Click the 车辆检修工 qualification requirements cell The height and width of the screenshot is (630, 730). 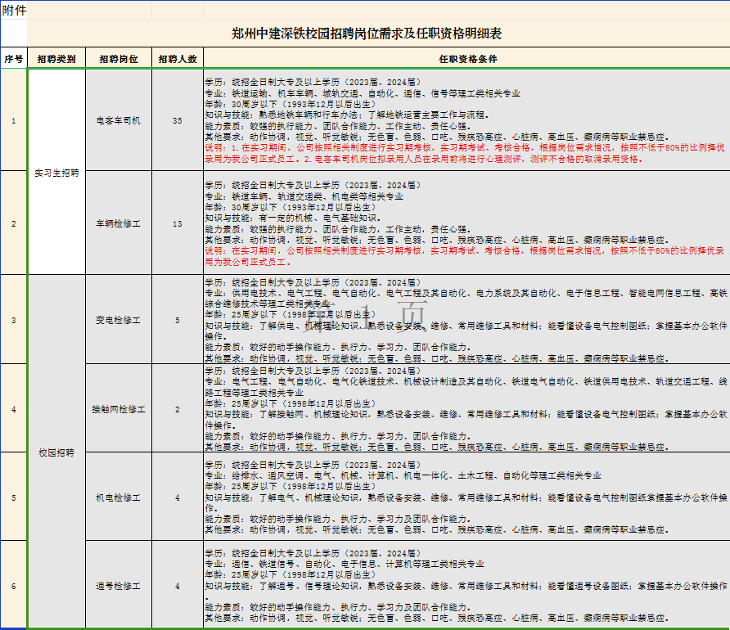click(467, 223)
